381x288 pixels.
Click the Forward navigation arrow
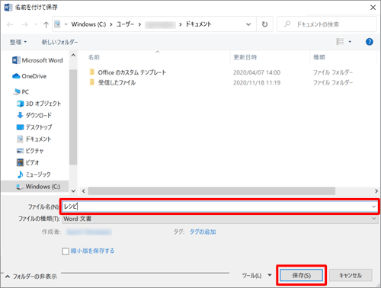[25, 24]
